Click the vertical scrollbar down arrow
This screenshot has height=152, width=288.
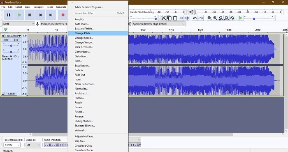286,131
